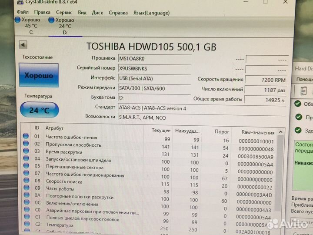Open the Правка menu

click(42, 12)
